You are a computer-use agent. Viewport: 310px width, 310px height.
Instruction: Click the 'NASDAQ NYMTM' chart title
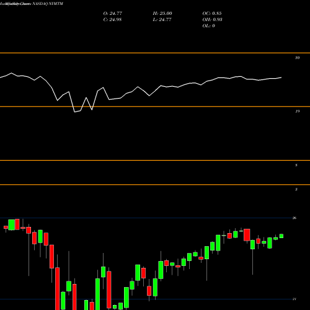click(x=48, y=4)
